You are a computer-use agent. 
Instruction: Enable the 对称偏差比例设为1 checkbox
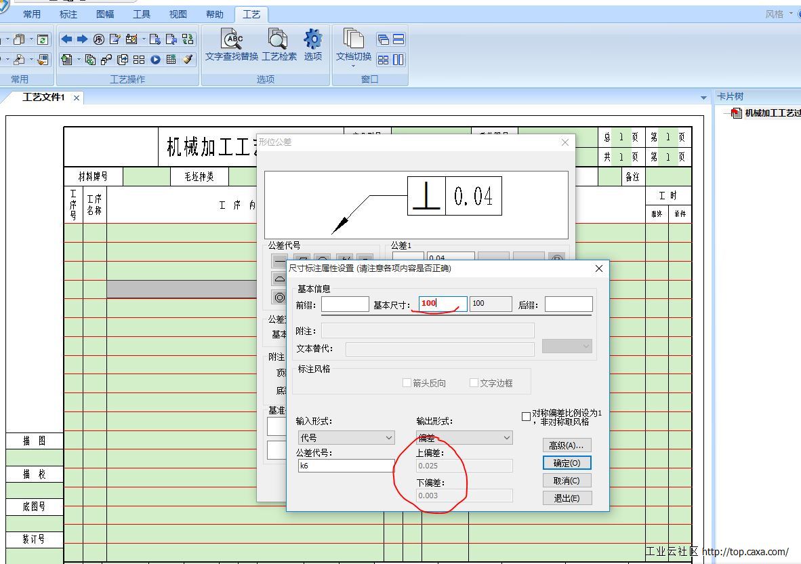[x=526, y=416]
